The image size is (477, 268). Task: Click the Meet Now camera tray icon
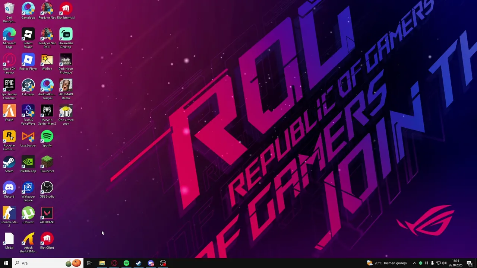(x=427, y=263)
